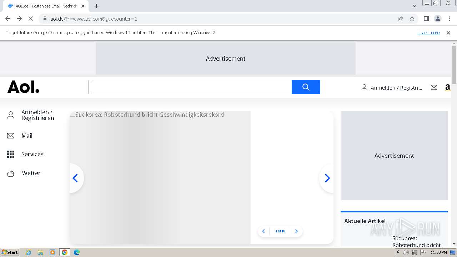Viewport: 457px width, 257px height.
Task: Click the show desktop tray button
Action: [453, 252]
